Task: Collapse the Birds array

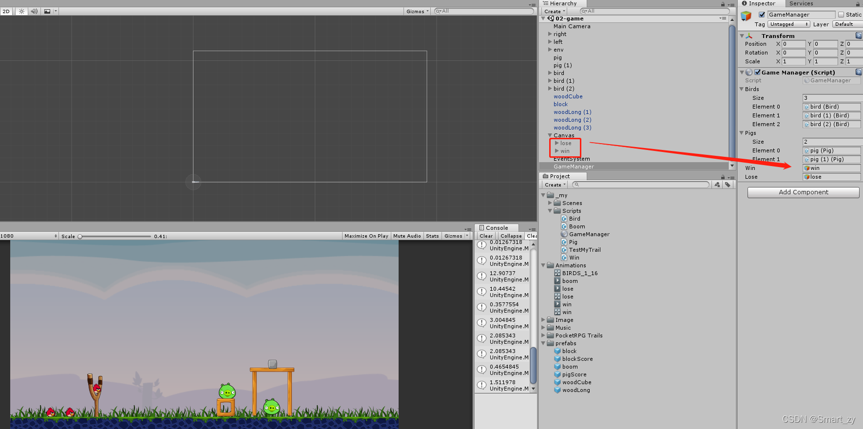Action: coord(742,89)
